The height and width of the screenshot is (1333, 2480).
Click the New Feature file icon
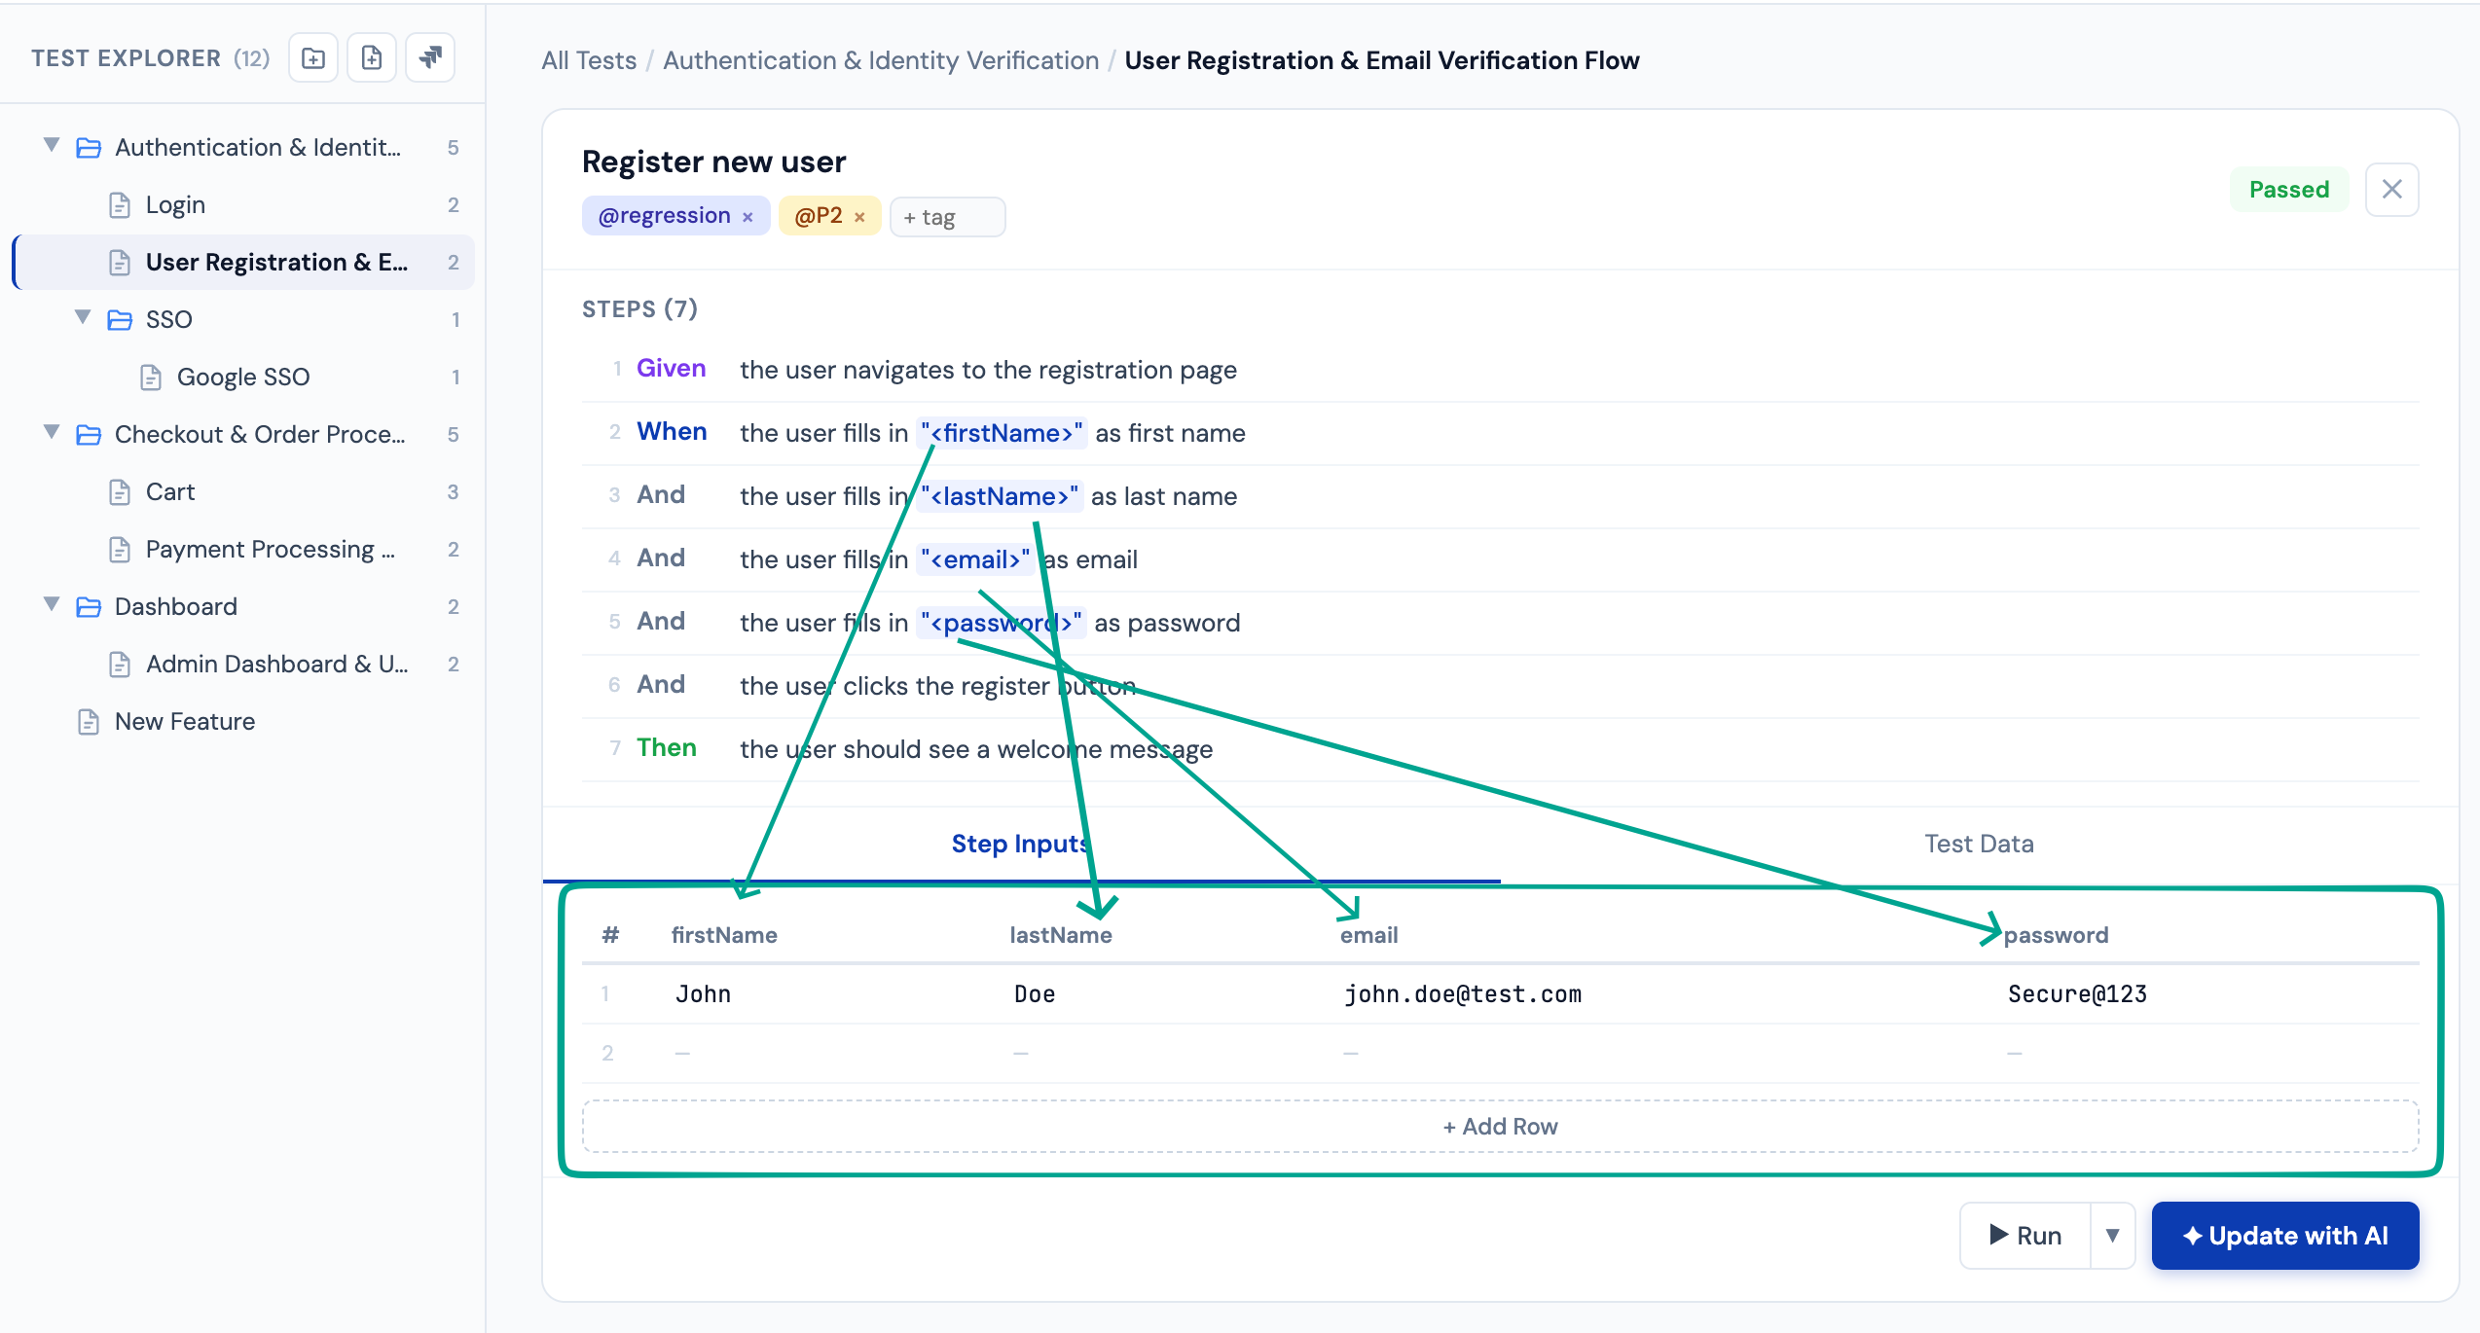click(x=89, y=722)
